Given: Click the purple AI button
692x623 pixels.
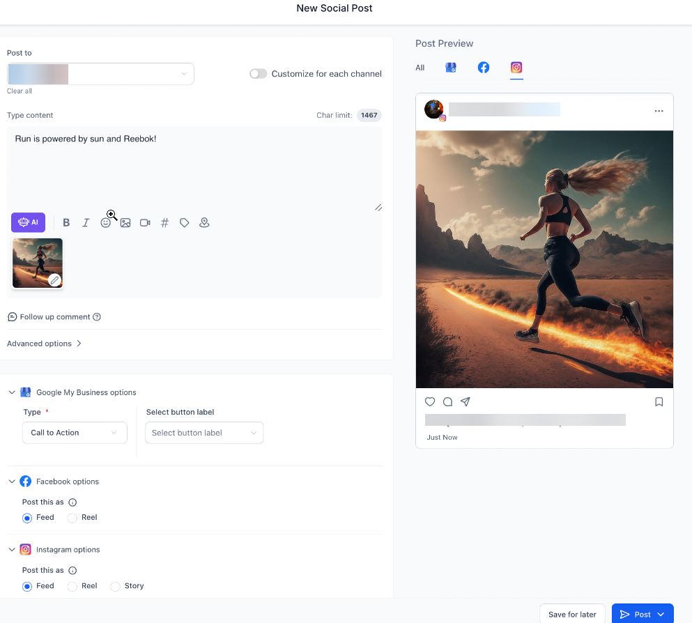Looking at the screenshot, I should coord(28,223).
